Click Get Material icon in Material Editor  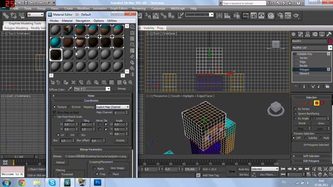coord(53,82)
